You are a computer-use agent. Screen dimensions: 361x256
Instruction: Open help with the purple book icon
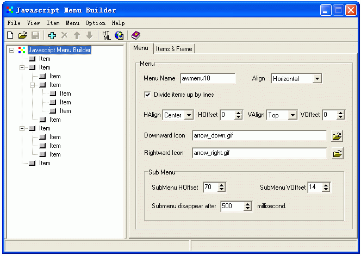(x=136, y=35)
